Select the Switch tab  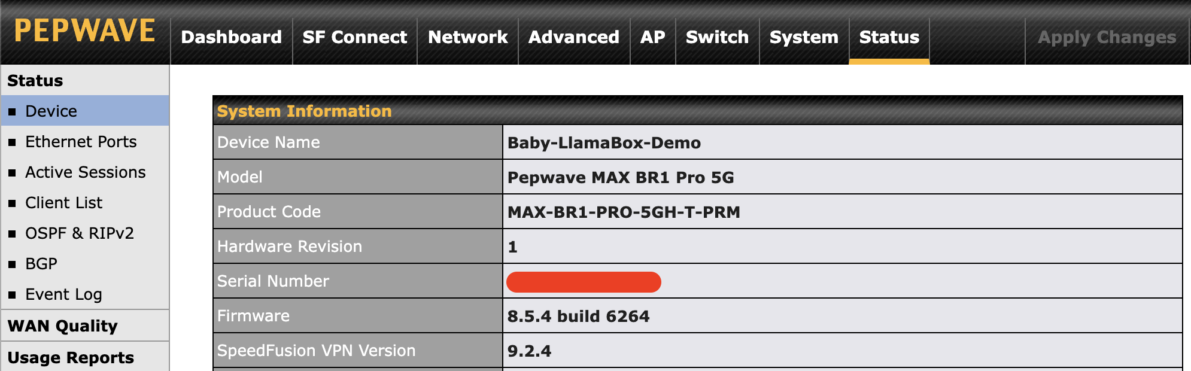pos(717,37)
